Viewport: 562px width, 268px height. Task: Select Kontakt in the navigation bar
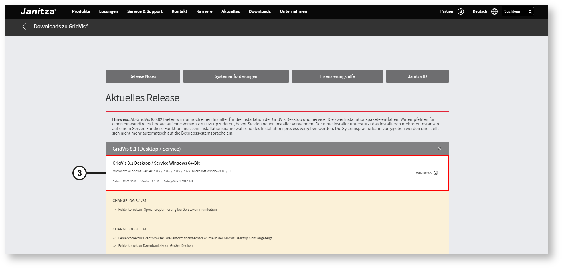tap(179, 11)
